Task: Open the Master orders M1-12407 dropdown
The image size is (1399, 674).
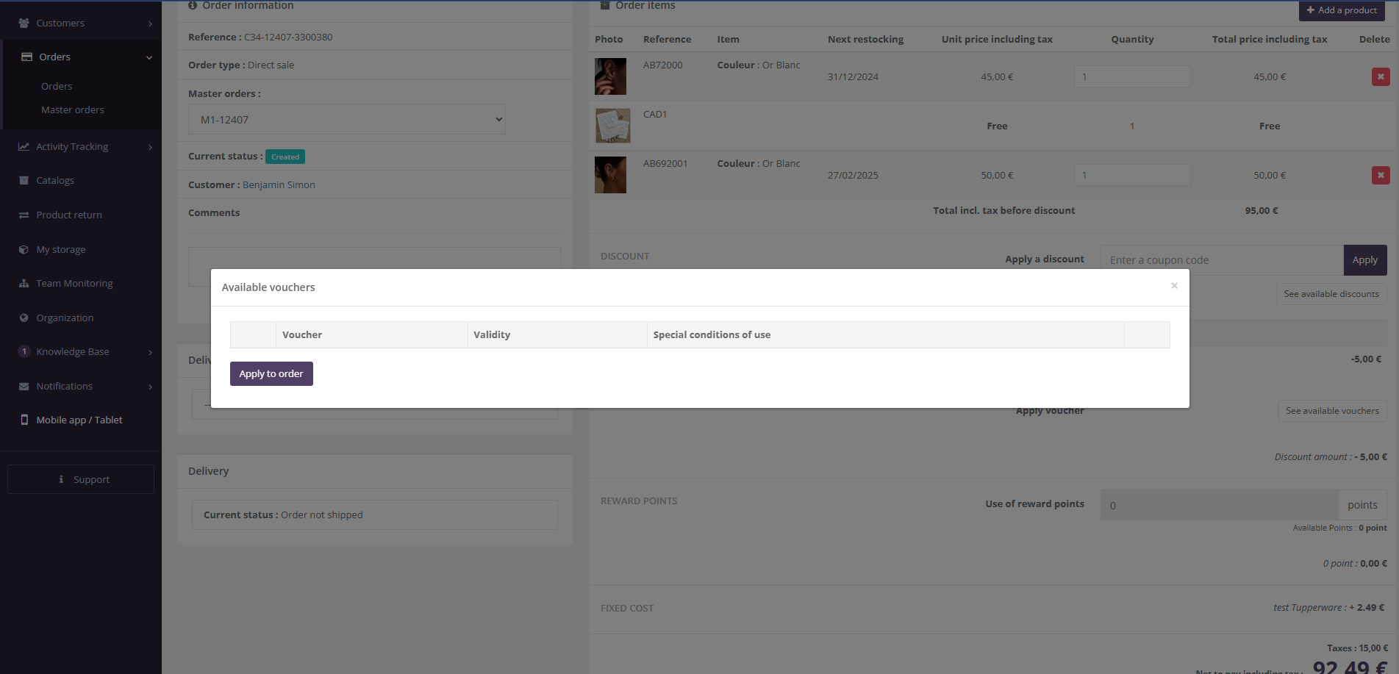Action: 346,119
